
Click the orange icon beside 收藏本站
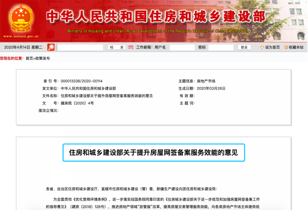pos(286,48)
